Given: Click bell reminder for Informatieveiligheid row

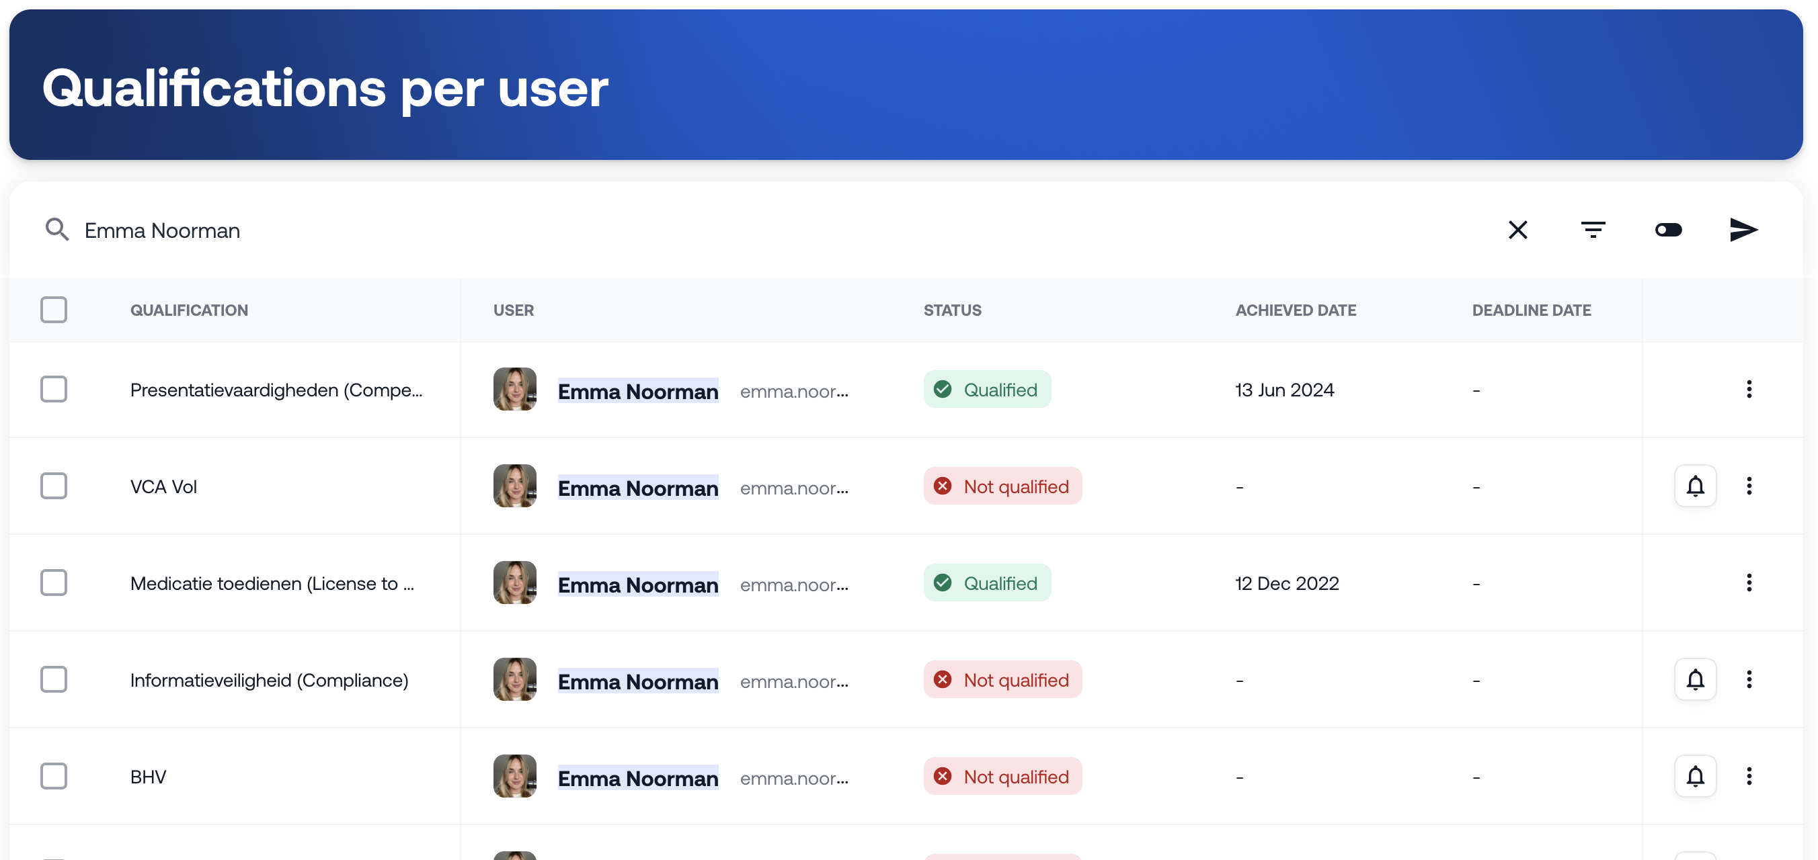Looking at the screenshot, I should [1695, 679].
